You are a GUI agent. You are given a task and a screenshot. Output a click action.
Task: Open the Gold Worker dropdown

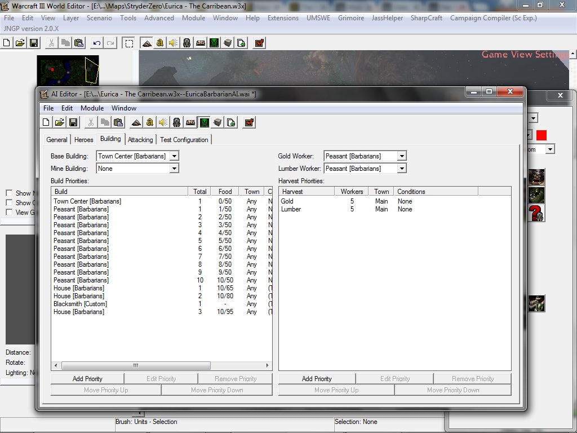point(402,156)
